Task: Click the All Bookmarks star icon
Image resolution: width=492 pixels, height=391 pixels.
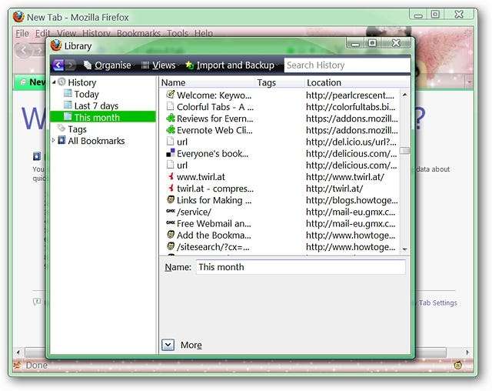Action: 61,140
